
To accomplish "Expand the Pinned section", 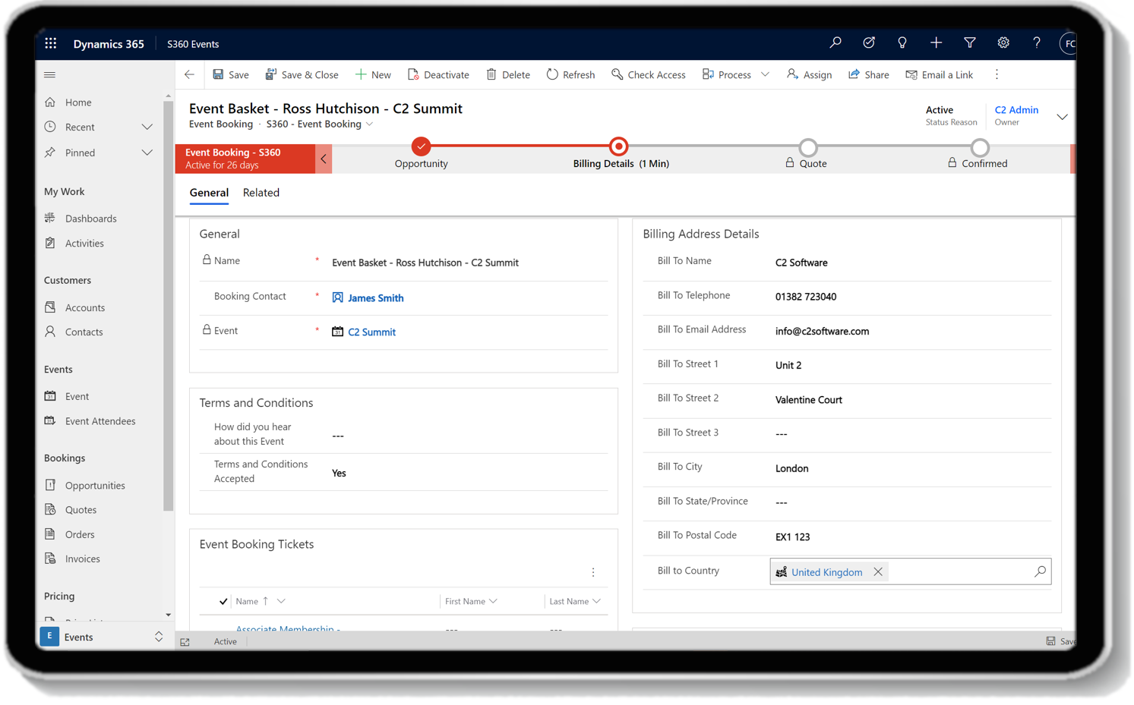I will pyautogui.click(x=147, y=153).
